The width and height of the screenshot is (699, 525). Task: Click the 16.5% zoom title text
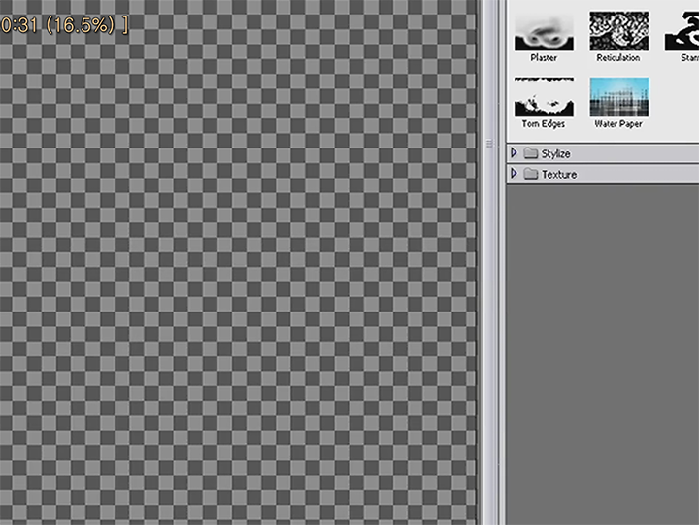click(x=82, y=24)
